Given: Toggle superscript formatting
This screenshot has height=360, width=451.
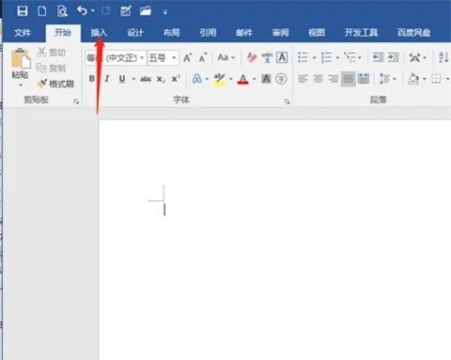Looking at the screenshot, I should point(176,78).
